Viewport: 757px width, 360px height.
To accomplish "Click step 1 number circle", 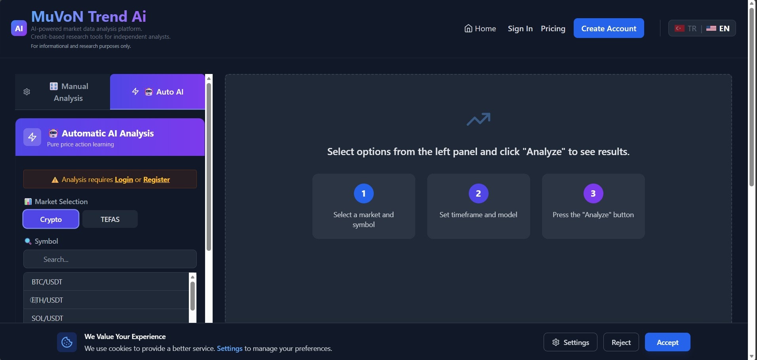I will point(363,193).
